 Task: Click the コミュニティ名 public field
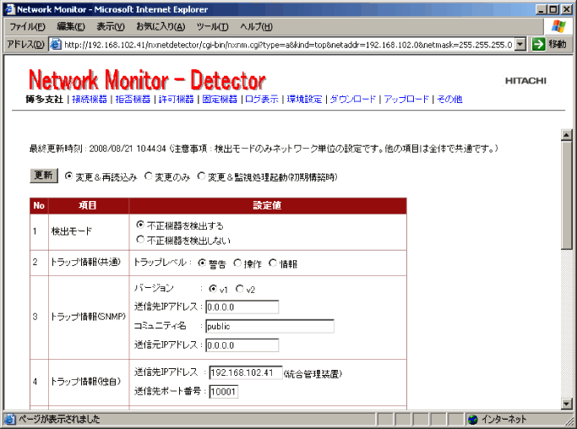click(x=269, y=326)
